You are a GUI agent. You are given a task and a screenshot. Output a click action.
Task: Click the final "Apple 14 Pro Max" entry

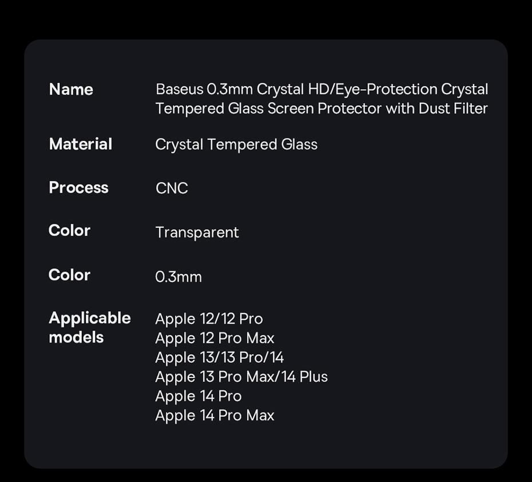(x=215, y=416)
